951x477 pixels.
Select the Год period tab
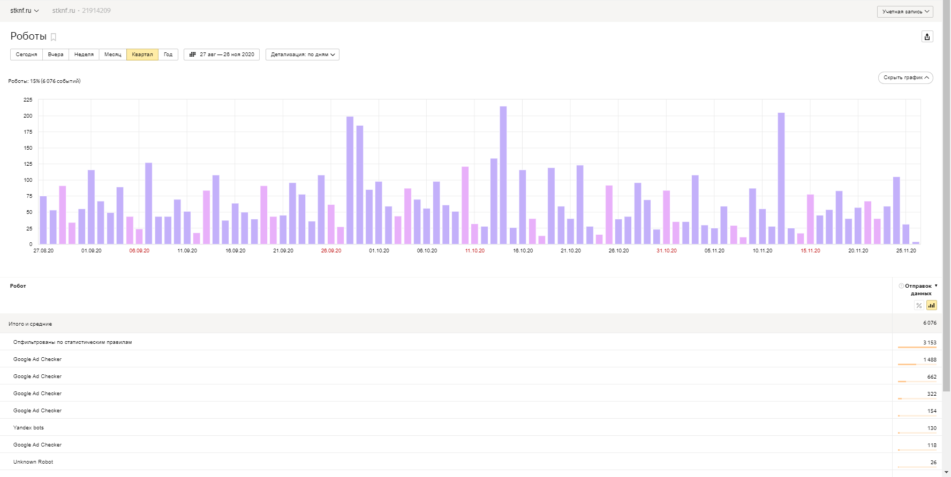point(168,55)
